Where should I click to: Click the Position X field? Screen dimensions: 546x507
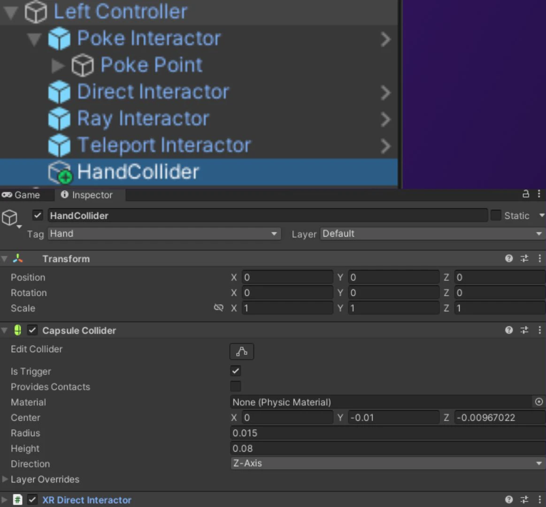(x=287, y=277)
